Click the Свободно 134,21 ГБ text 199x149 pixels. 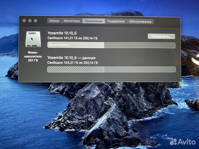72,63
